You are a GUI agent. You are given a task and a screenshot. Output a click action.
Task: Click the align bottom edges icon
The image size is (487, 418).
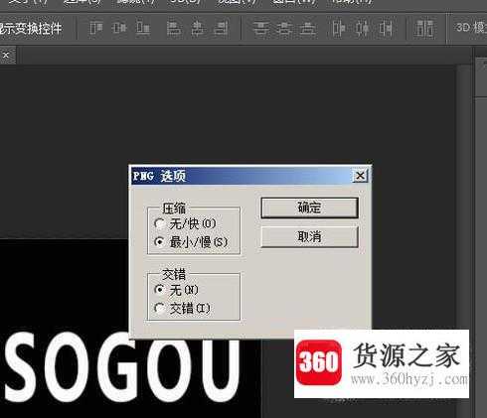143,28
